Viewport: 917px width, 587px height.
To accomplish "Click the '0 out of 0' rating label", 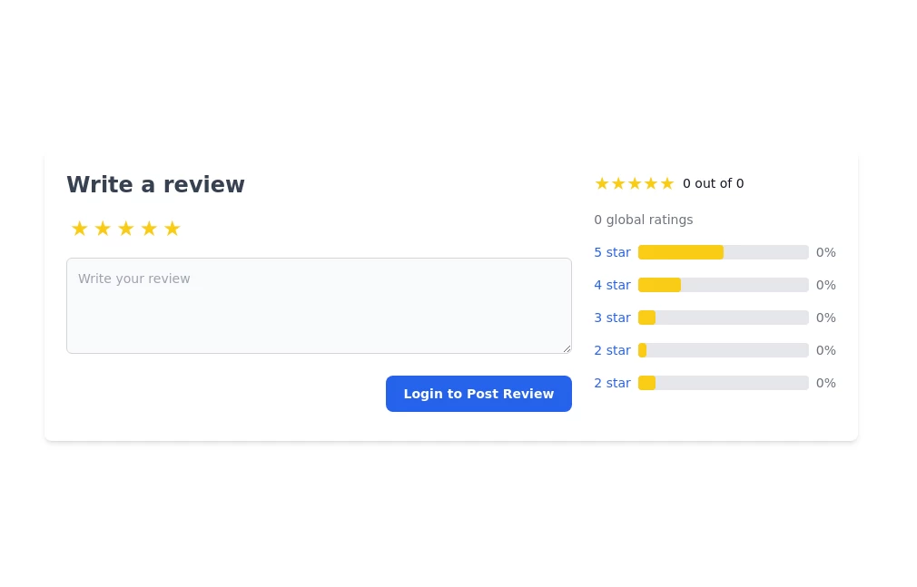I will point(713,183).
